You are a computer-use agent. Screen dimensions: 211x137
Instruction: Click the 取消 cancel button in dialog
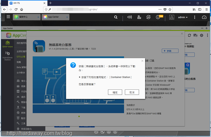[x=132, y=92]
